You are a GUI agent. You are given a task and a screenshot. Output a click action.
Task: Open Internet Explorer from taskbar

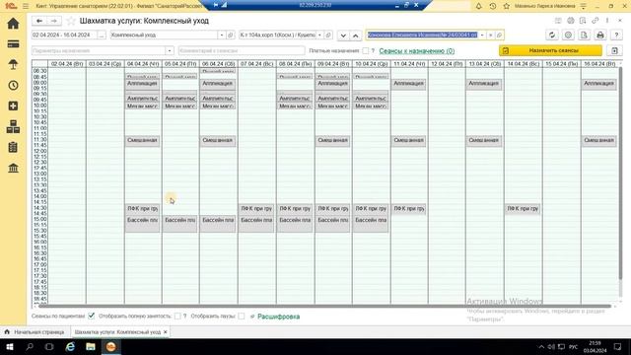pyautogui.click(x=70, y=346)
